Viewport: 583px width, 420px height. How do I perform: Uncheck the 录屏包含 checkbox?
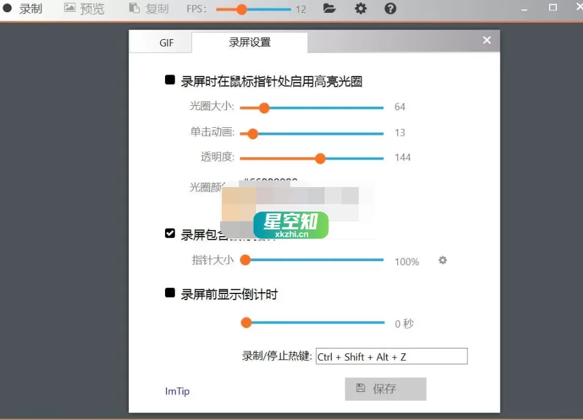click(169, 233)
